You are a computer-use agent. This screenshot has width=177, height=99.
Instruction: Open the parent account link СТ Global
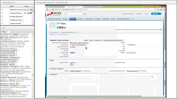tap(72, 47)
